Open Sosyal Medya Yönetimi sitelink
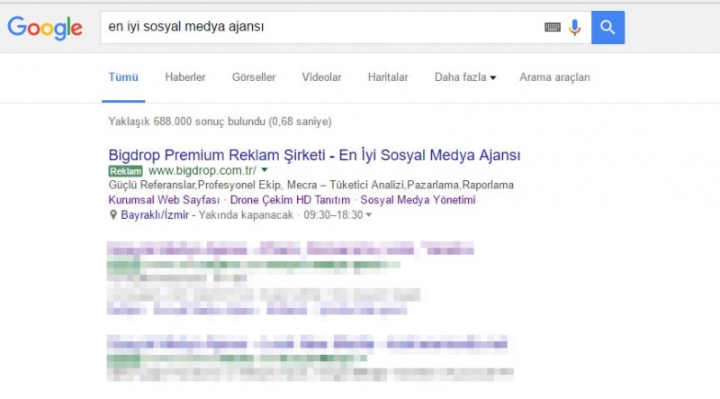Viewport: 720px width, 399px height. tap(418, 200)
